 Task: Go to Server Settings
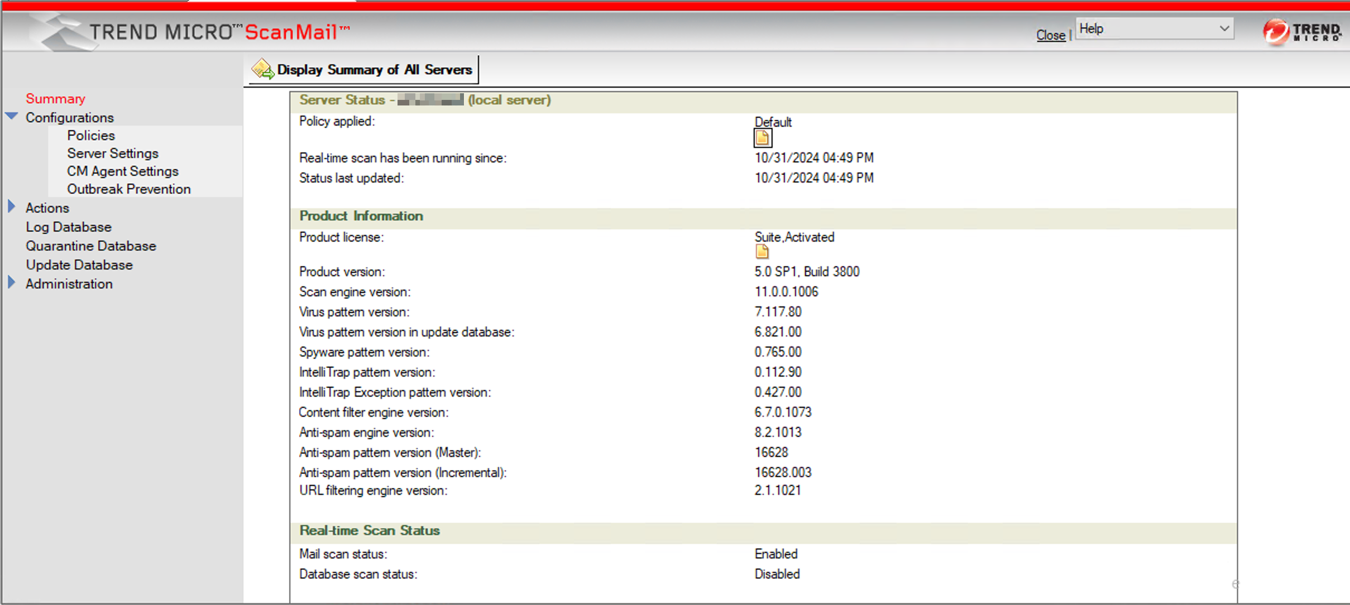pos(113,153)
